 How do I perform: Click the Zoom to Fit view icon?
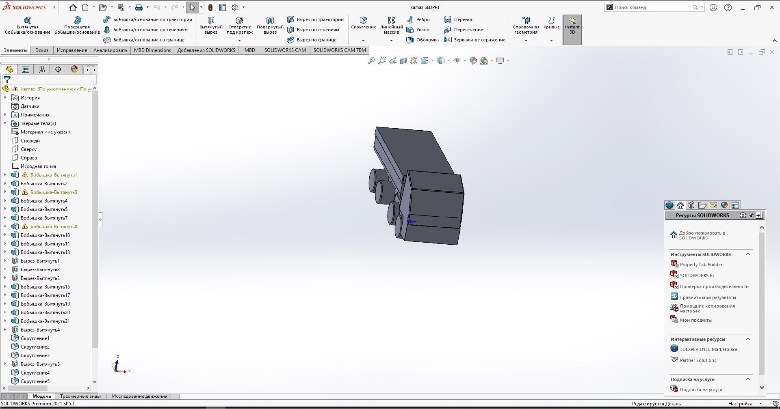point(371,61)
